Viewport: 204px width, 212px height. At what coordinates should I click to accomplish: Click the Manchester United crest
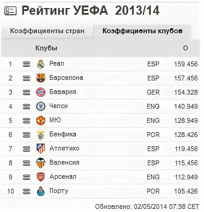41,120
